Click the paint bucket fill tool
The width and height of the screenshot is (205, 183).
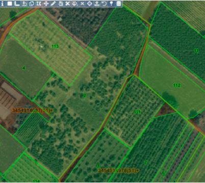pos(75,4)
